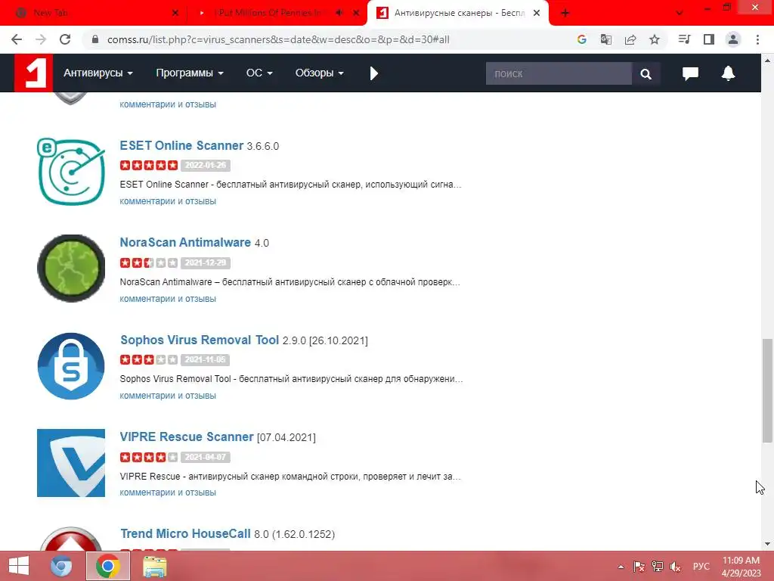The height and width of the screenshot is (581, 774).
Task: Open the Windows Start button
Action: (x=19, y=566)
